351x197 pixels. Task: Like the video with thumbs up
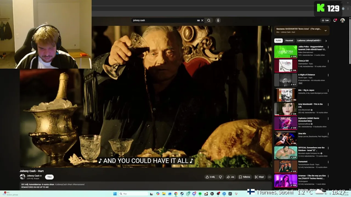pyautogui.click(x=210, y=177)
